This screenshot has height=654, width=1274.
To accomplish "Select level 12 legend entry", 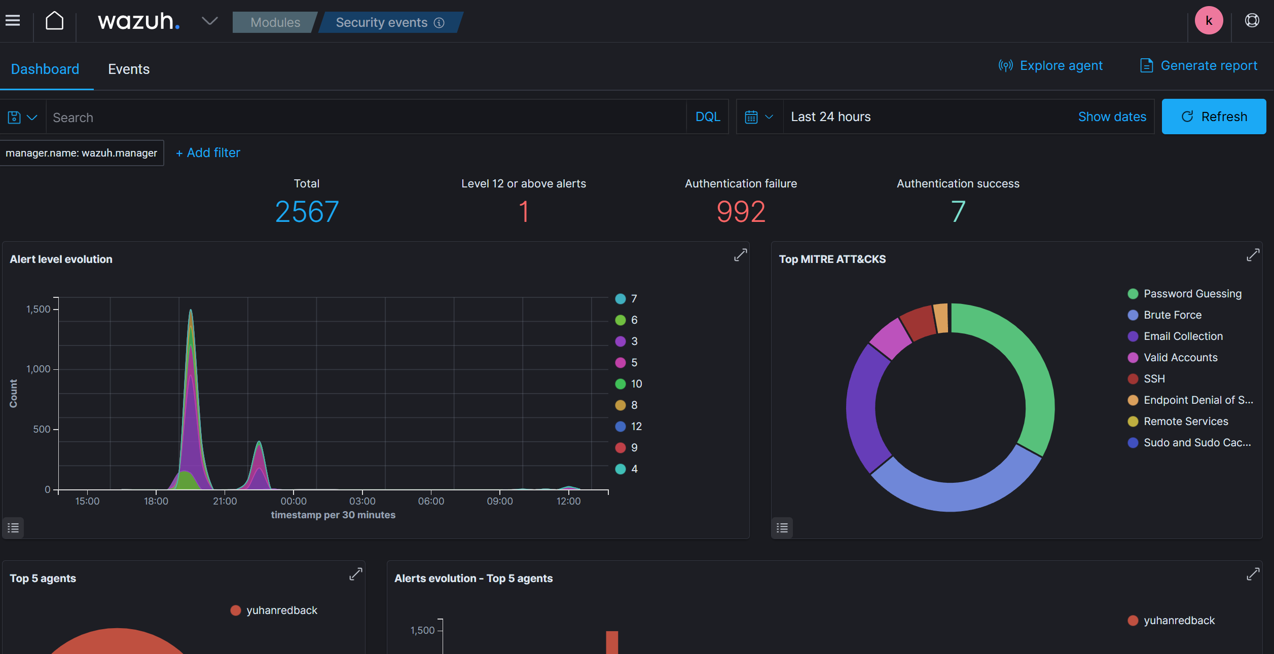I will point(629,427).
